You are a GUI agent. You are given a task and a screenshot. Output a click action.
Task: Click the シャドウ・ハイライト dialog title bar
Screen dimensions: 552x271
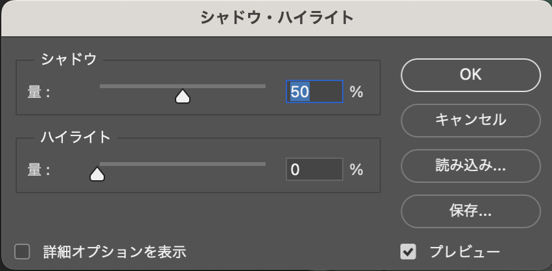pyautogui.click(x=276, y=18)
